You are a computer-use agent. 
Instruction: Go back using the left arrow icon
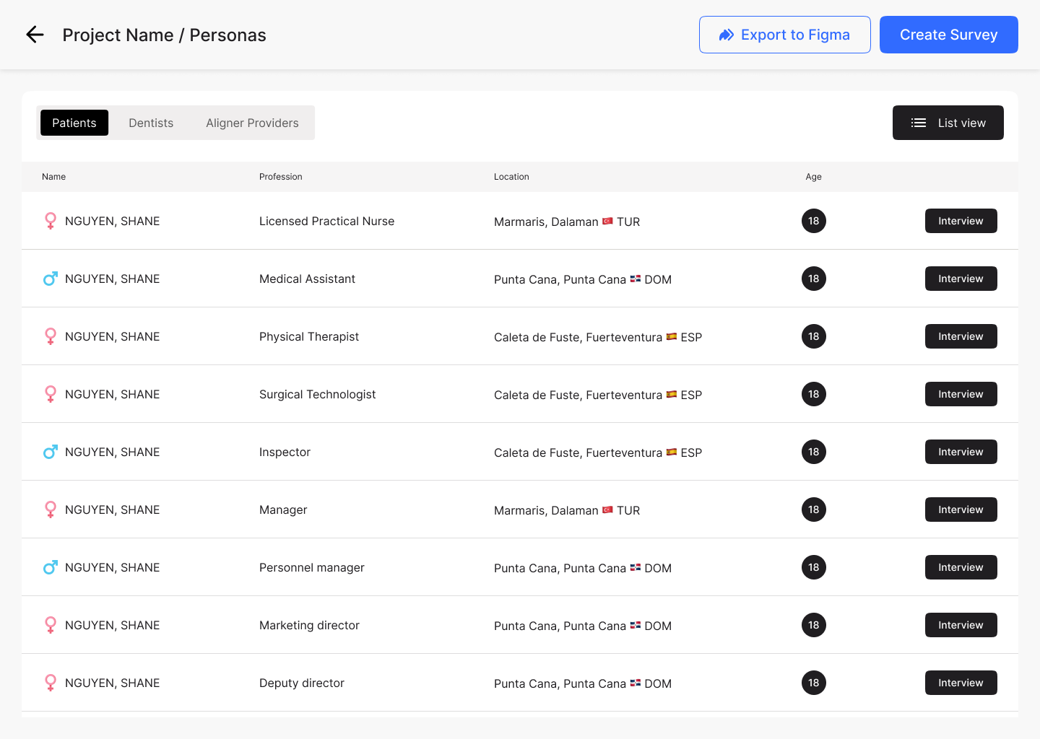coord(35,35)
